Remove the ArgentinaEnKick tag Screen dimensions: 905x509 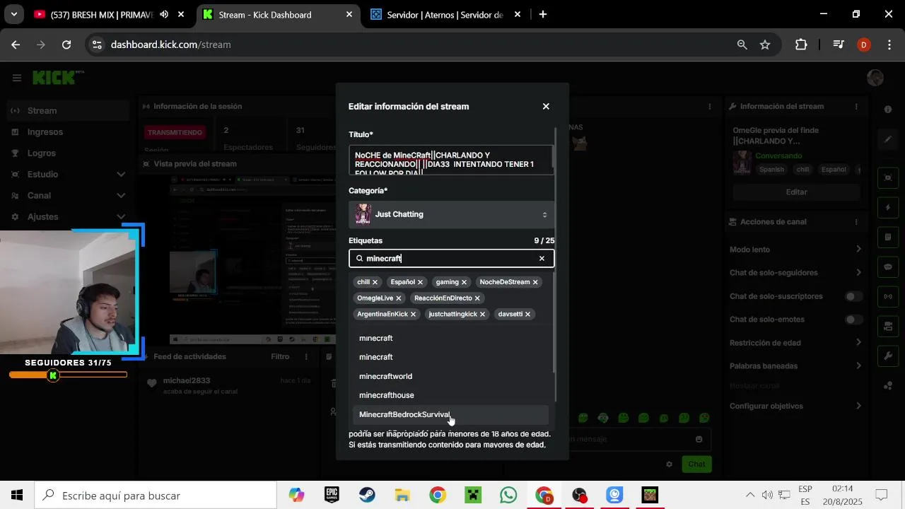(414, 314)
